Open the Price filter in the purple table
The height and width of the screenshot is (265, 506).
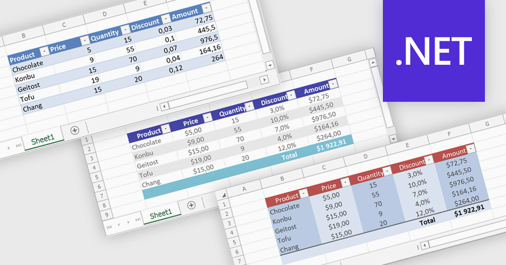[x=207, y=117]
